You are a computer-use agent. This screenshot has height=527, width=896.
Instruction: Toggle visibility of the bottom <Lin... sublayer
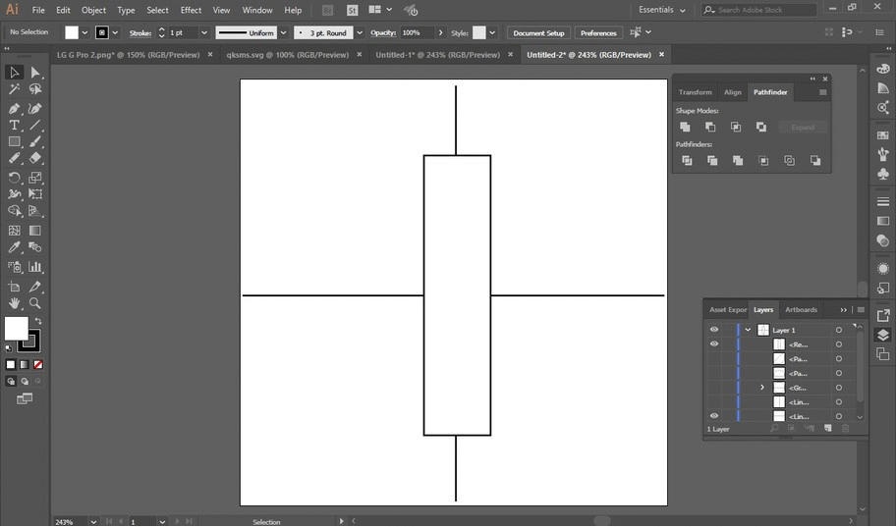[713, 416]
